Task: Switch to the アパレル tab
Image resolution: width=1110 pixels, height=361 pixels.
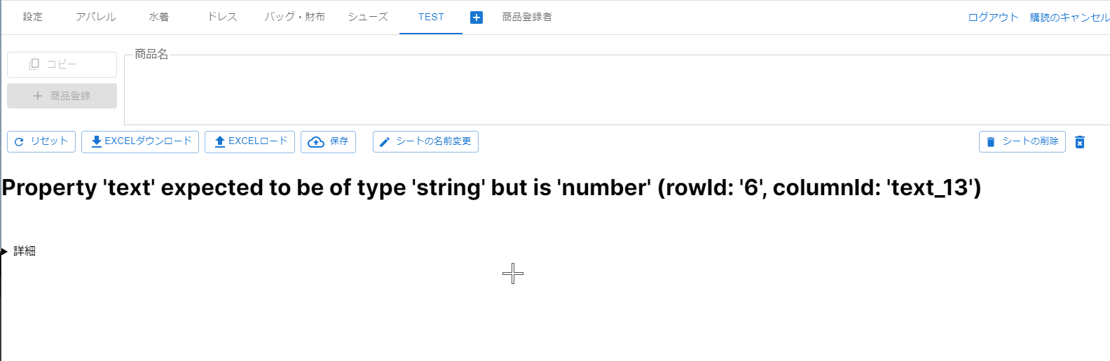Action: (96, 17)
